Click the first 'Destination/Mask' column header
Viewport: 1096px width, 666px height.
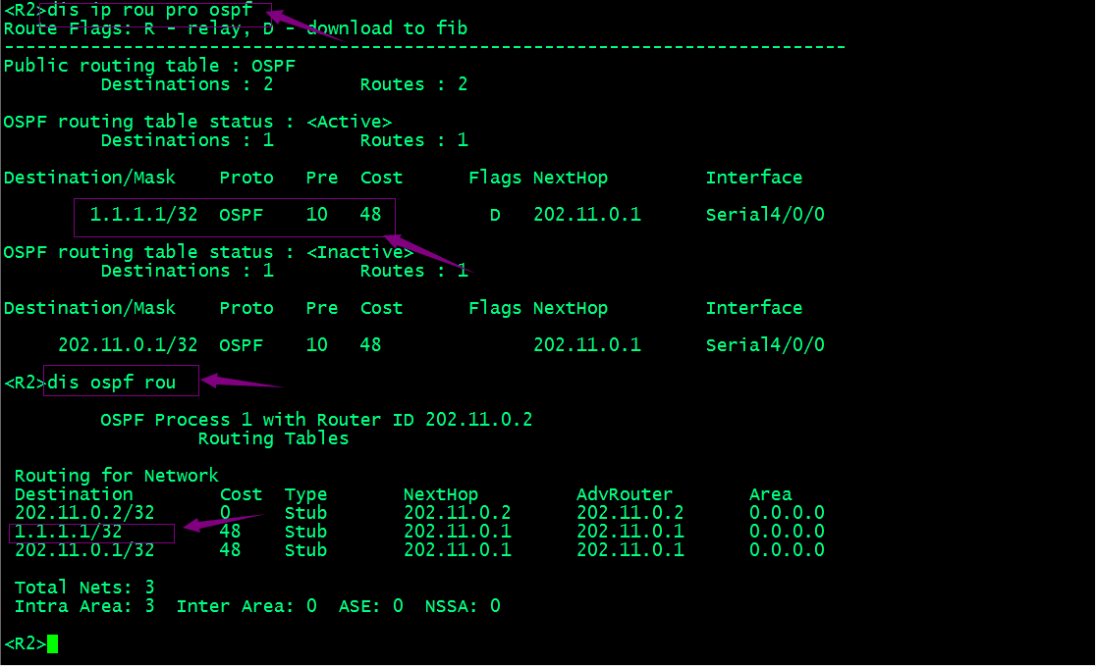click(x=90, y=178)
